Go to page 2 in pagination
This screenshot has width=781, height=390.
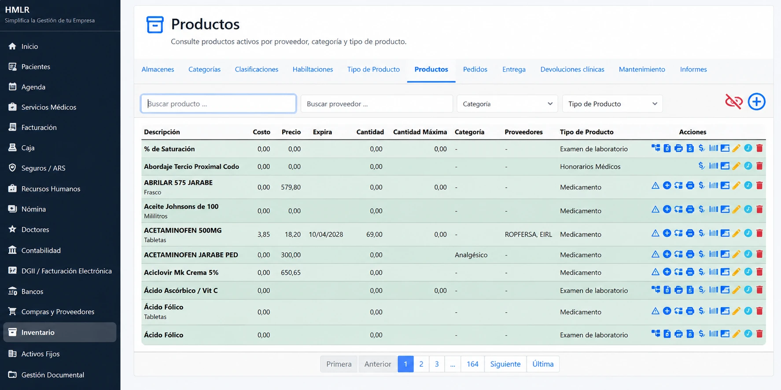[421, 364]
